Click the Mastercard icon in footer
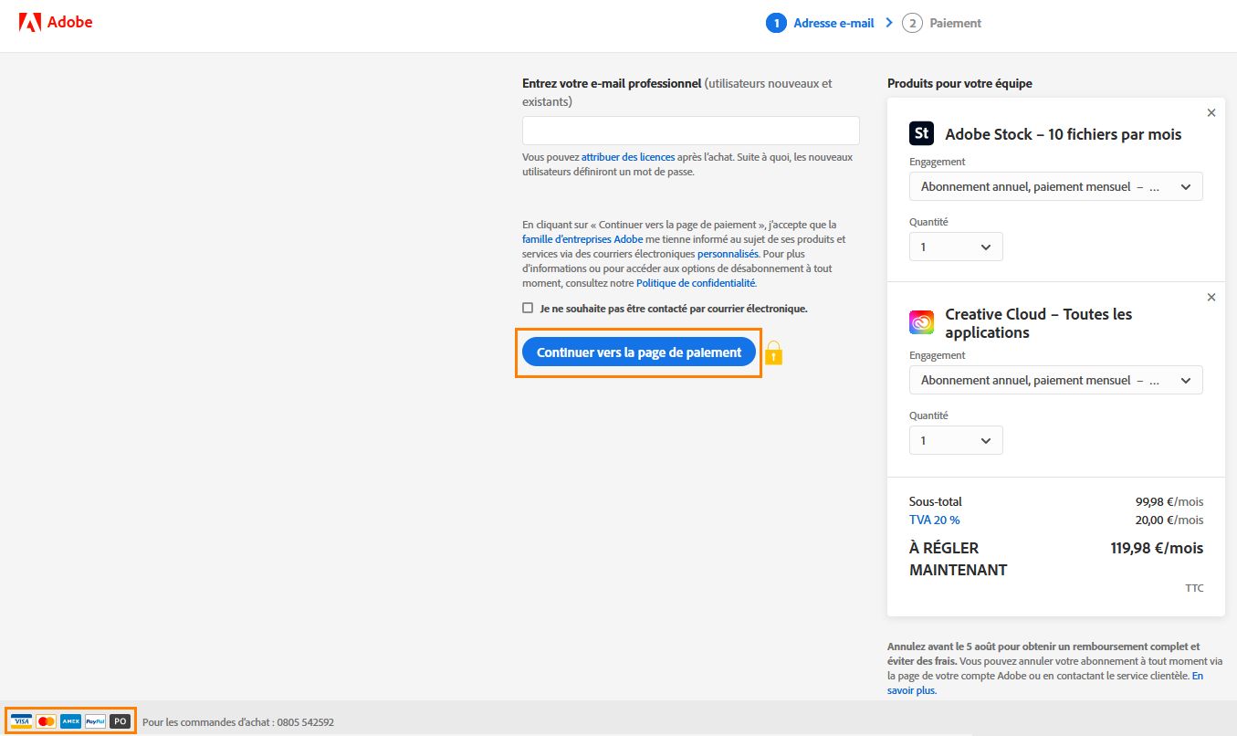Image resolution: width=1237 pixels, height=736 pixels. 46,721
